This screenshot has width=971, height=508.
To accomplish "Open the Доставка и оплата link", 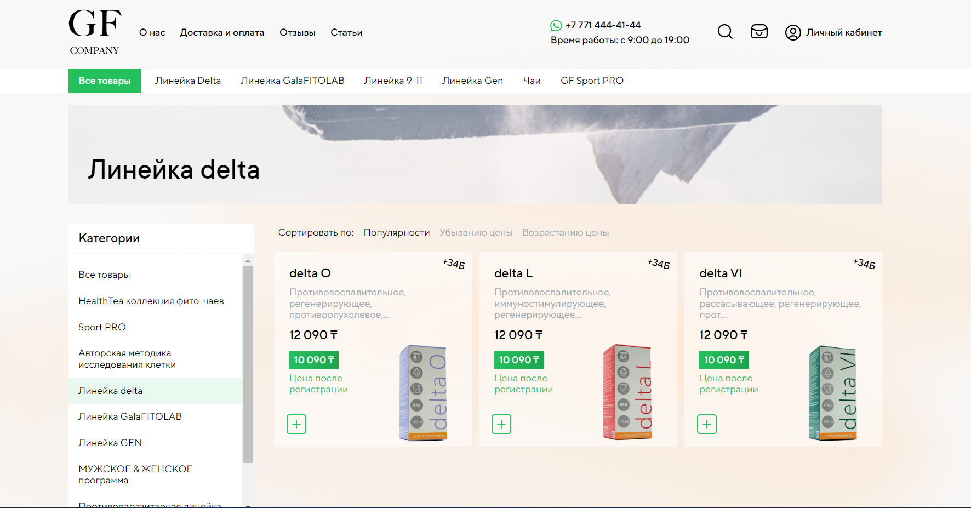I will pyautogui.click(x=222, y=32).
